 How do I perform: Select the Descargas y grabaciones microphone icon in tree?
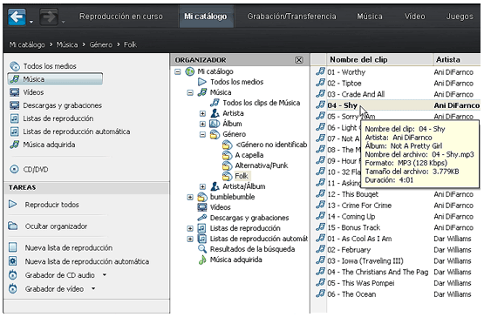click(x=201, y=218)
